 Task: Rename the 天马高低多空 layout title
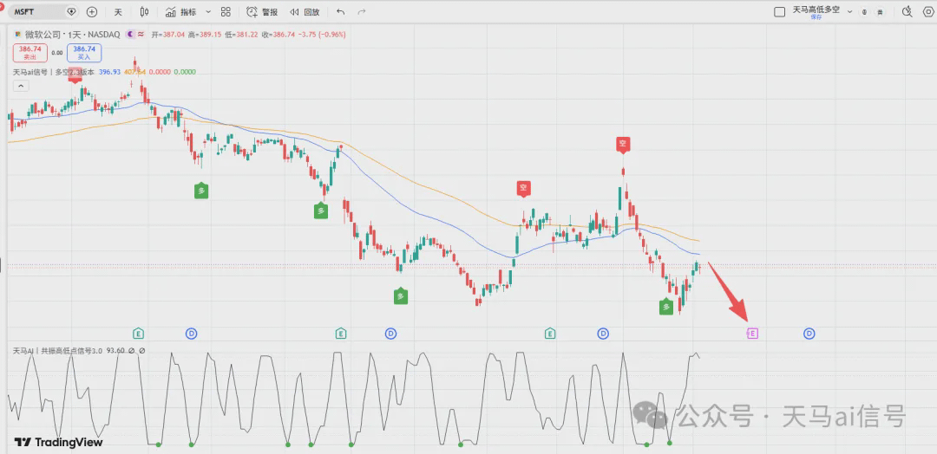[x=816, y=10]
